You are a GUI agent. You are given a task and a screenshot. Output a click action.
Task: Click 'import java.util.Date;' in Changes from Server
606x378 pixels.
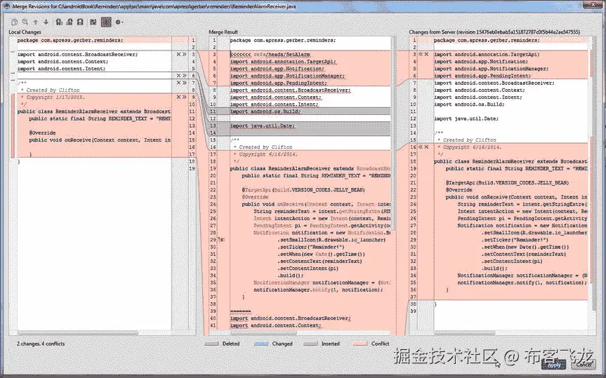click(466, 119)
